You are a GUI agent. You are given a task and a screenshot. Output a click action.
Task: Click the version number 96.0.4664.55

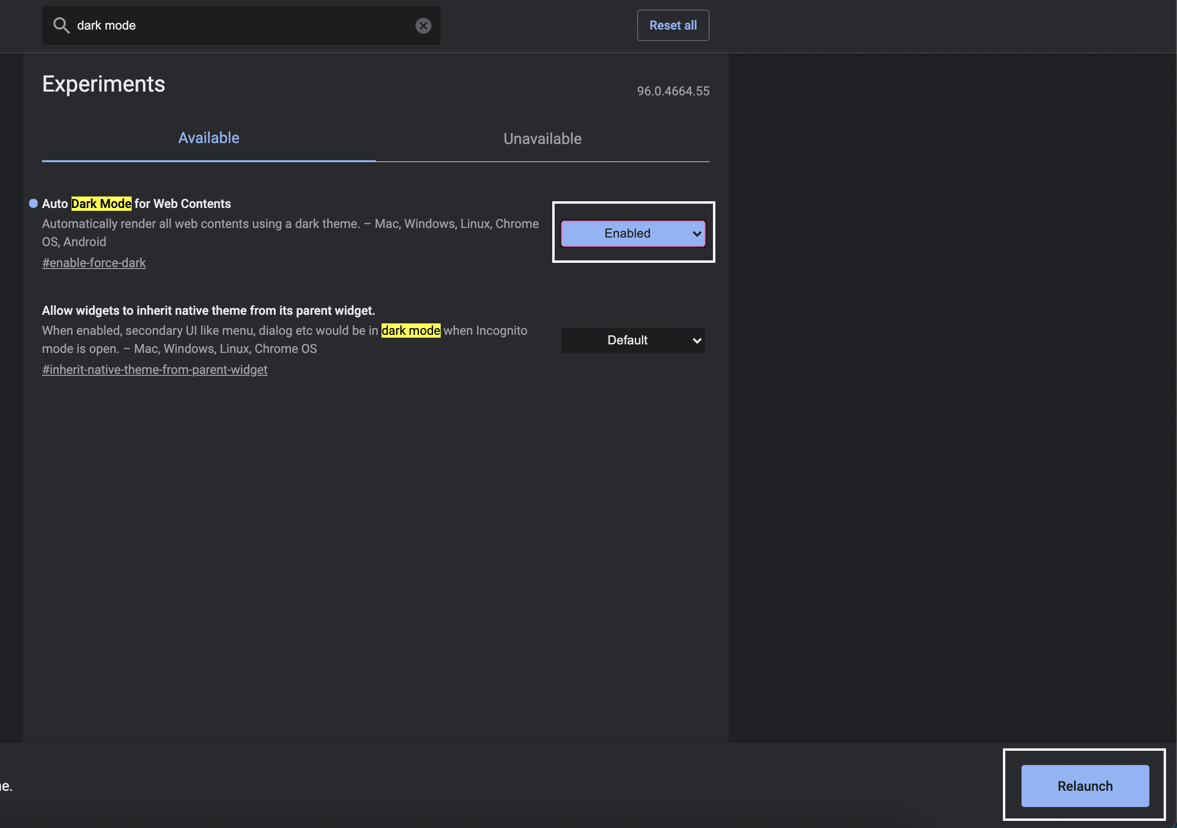(x=672, y=91)
